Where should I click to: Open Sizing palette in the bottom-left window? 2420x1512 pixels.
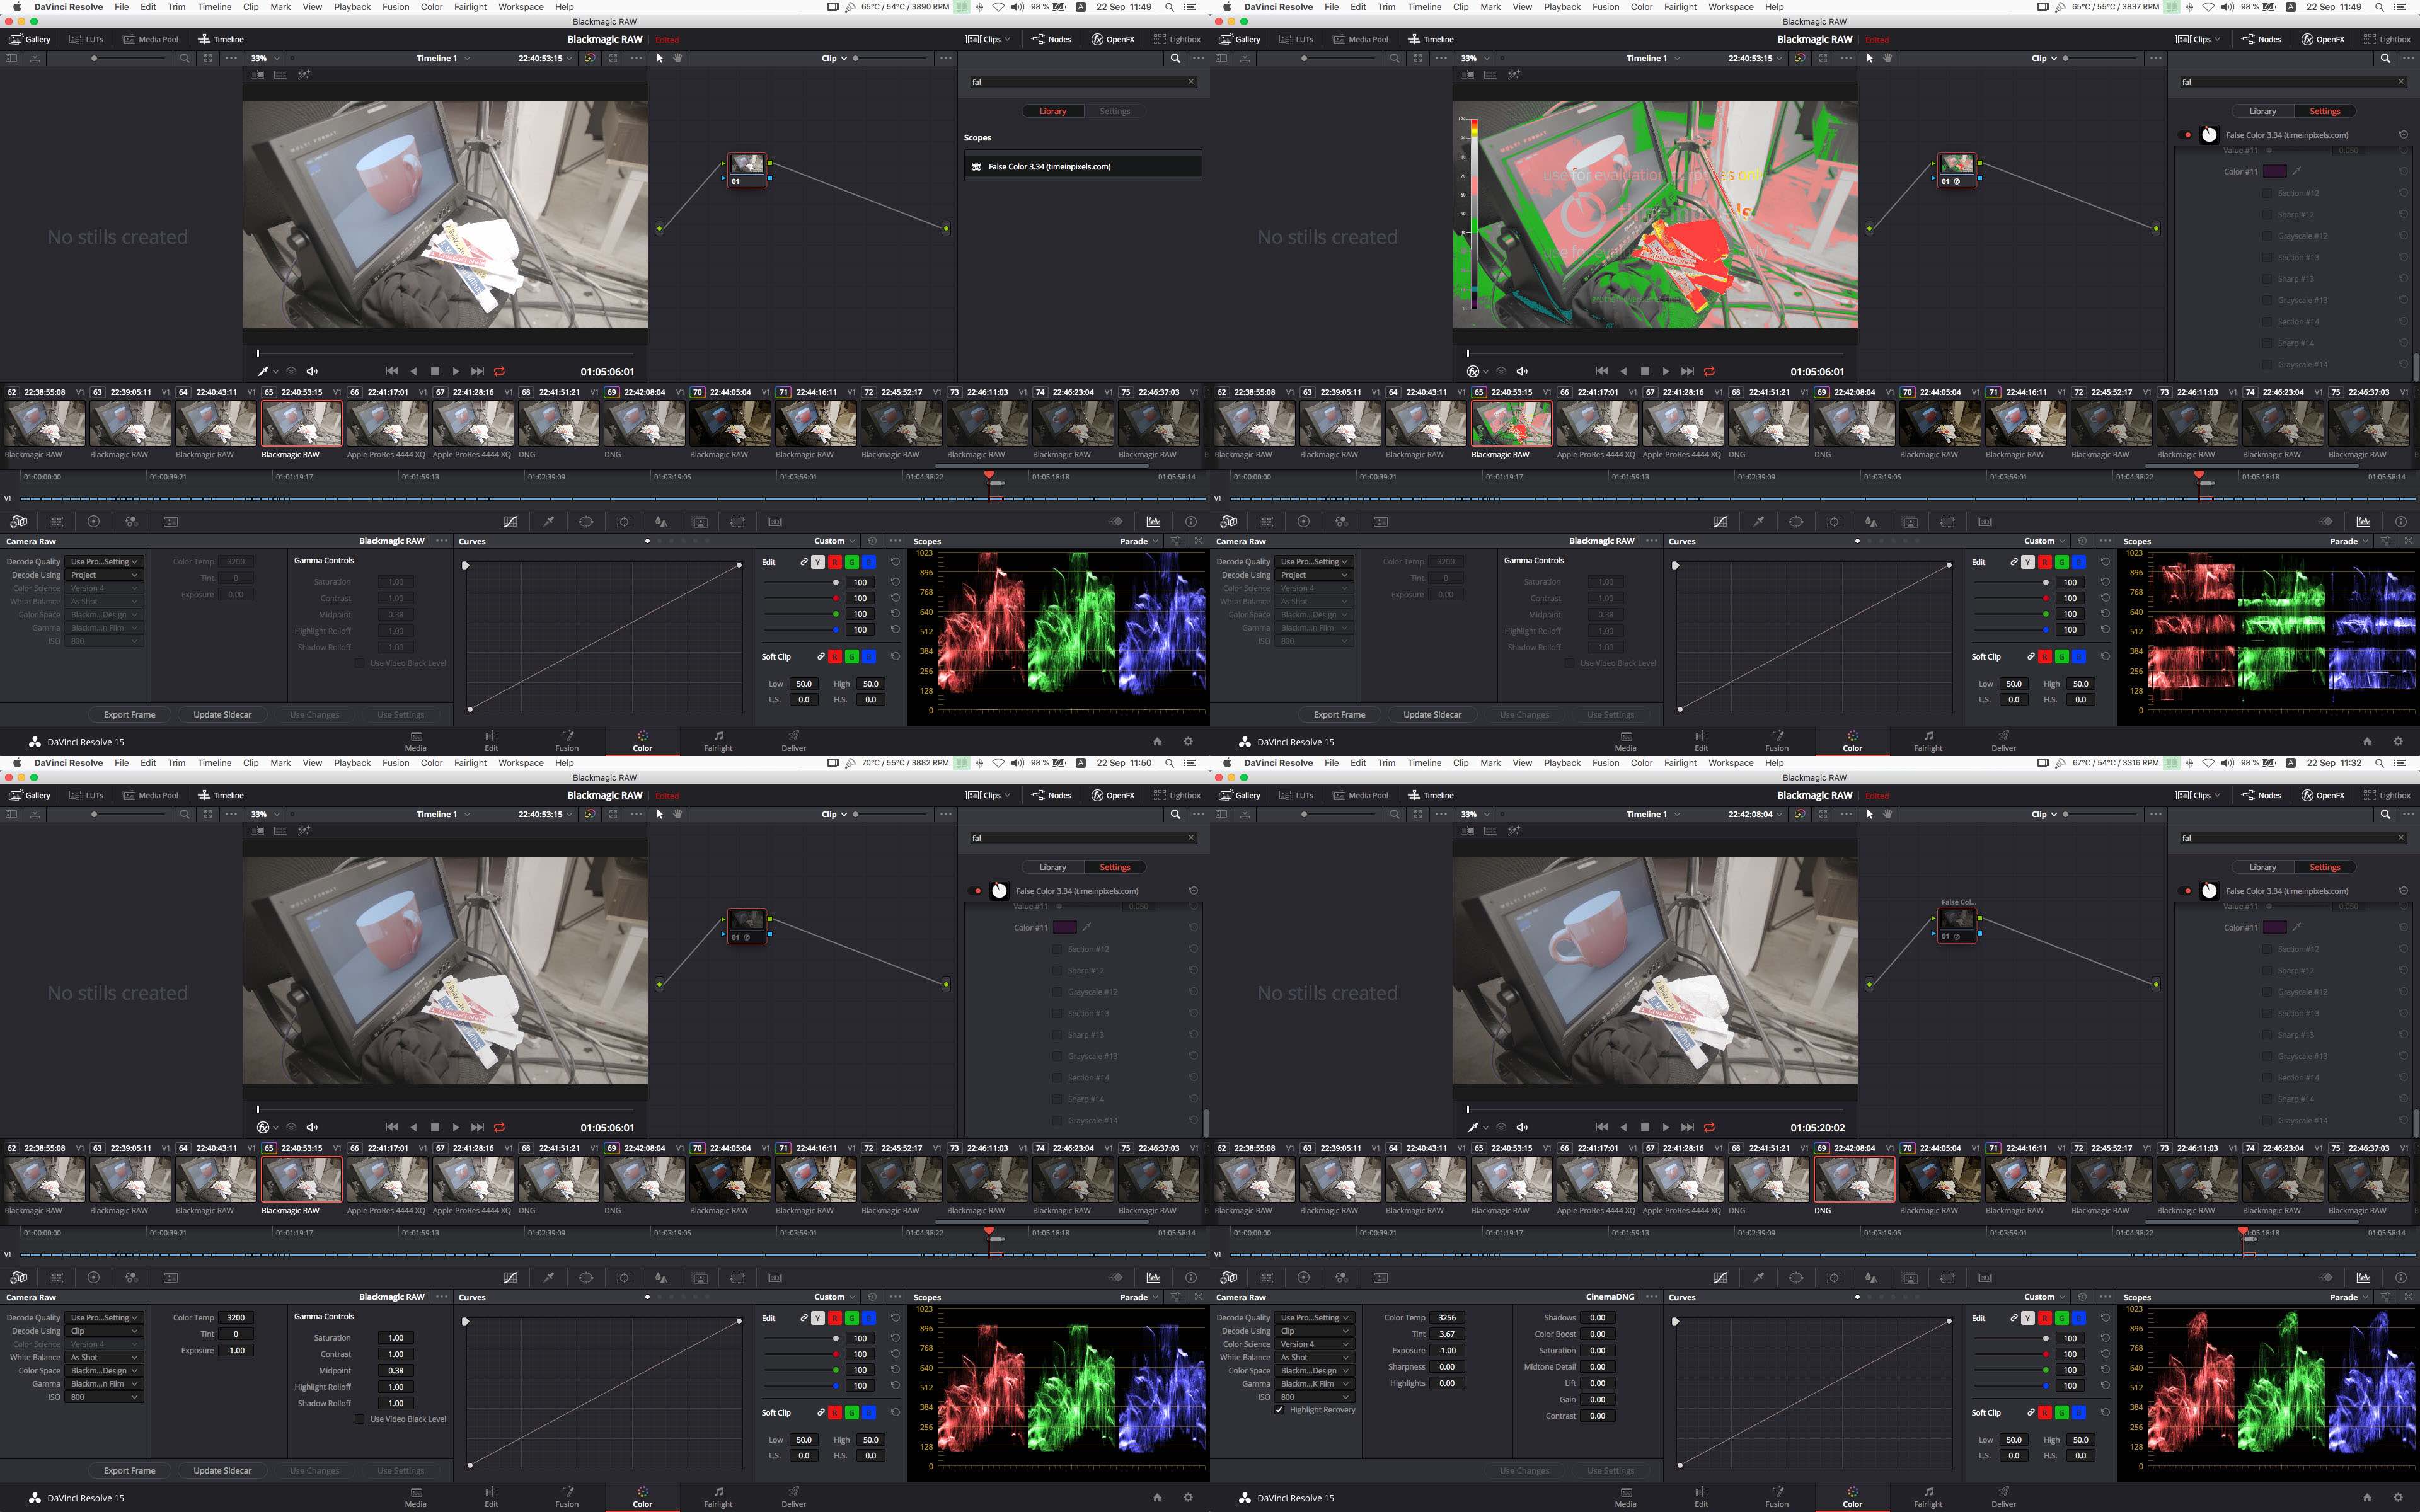(737, 1277)
